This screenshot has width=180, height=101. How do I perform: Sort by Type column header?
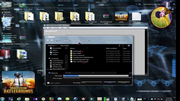tap(125, 49)
